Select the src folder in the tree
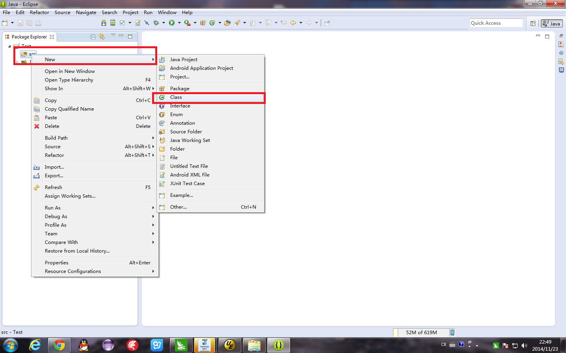Viewport: 566px width, 353px height. [29, 54]
